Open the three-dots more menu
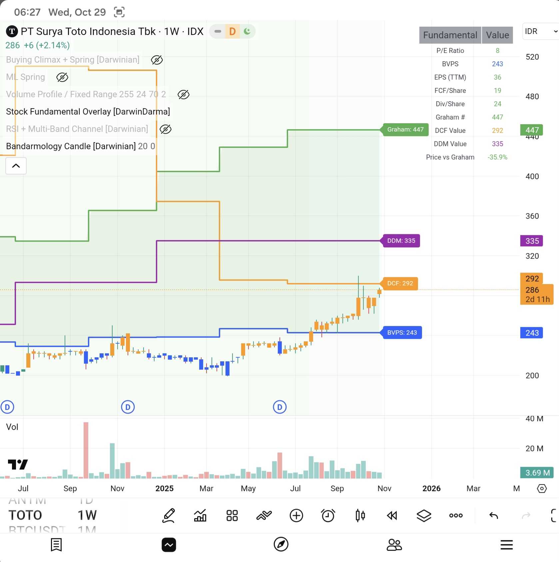The height and width of the screenshot is (562, 559). pyautogui.click(x=456, y=515)
